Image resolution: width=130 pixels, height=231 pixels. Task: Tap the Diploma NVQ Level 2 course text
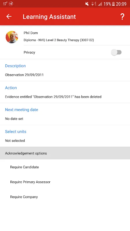pos(59,40)
